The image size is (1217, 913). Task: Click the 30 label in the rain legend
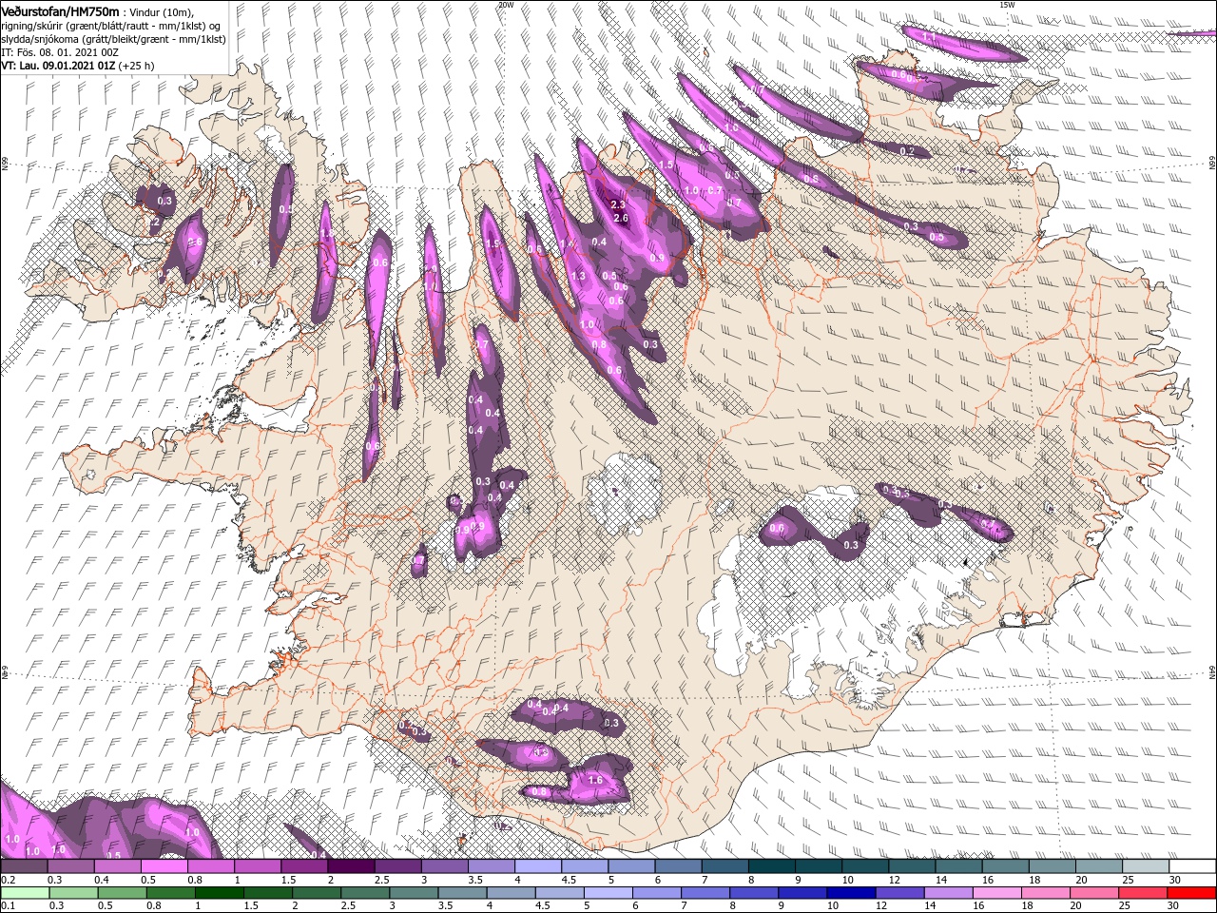pyautogui.click(x=1175, y=905)
